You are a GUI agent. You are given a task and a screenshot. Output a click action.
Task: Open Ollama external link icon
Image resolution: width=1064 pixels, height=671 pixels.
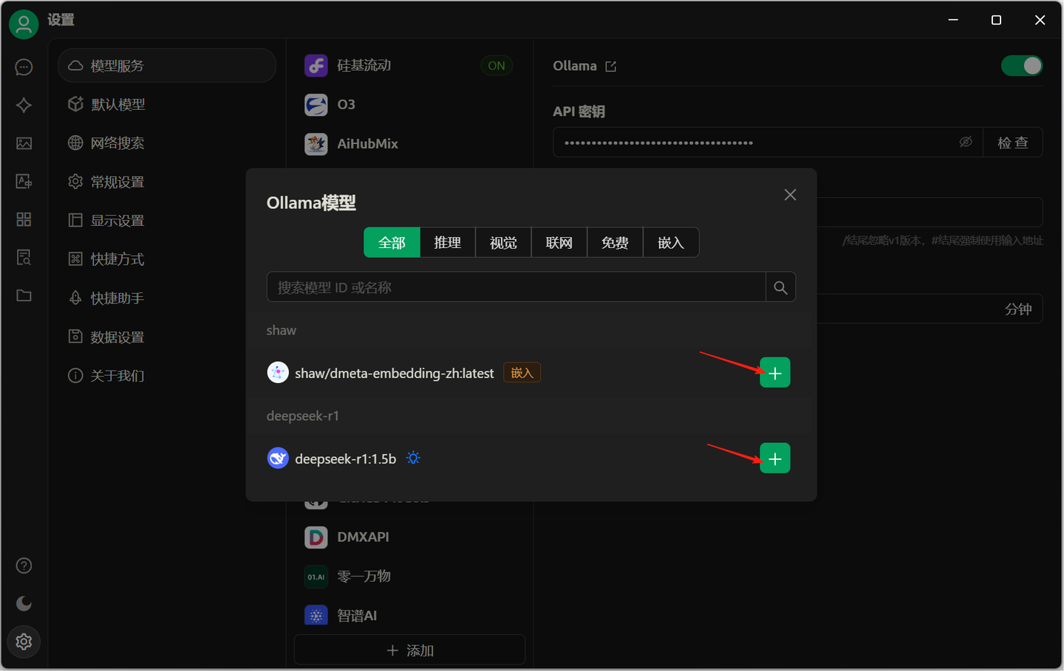610,66
